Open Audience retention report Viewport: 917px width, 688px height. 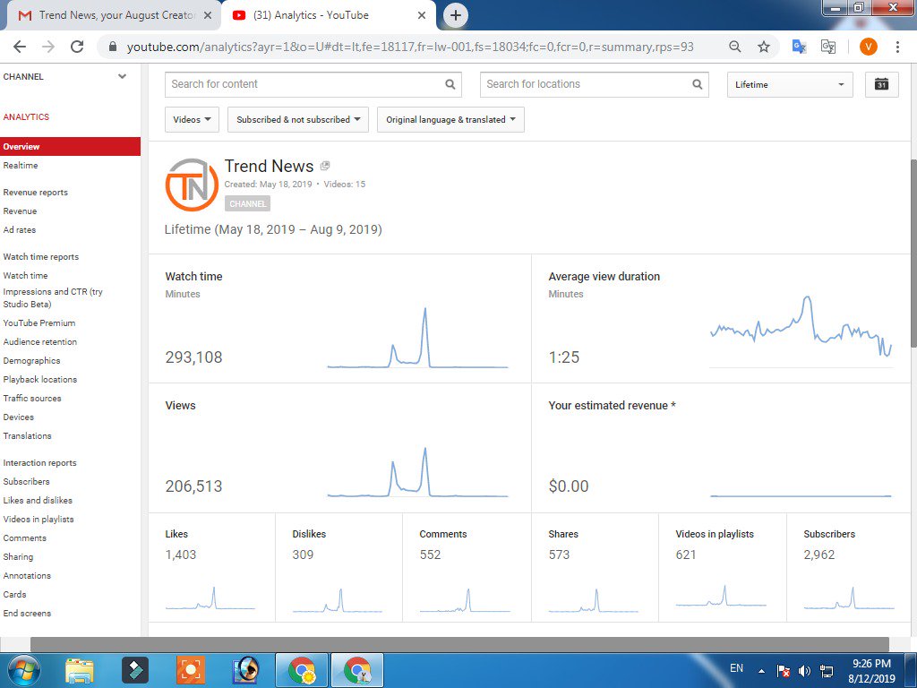(39, 341)
